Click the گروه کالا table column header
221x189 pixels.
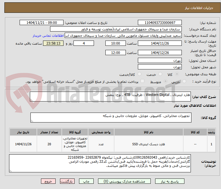(x=75, y=132)
